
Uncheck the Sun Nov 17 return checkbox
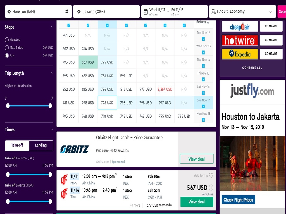point(203,106)
